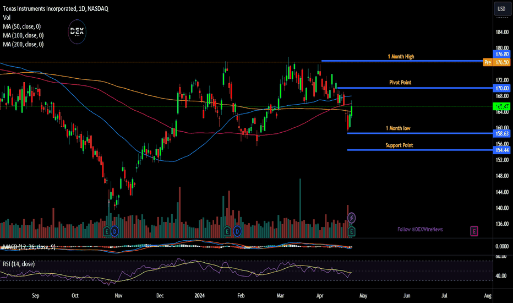Click the Follow @DEXWireNews text
Image resolution: width=513 pixels, height=303 pixels.
pos(420,229)
